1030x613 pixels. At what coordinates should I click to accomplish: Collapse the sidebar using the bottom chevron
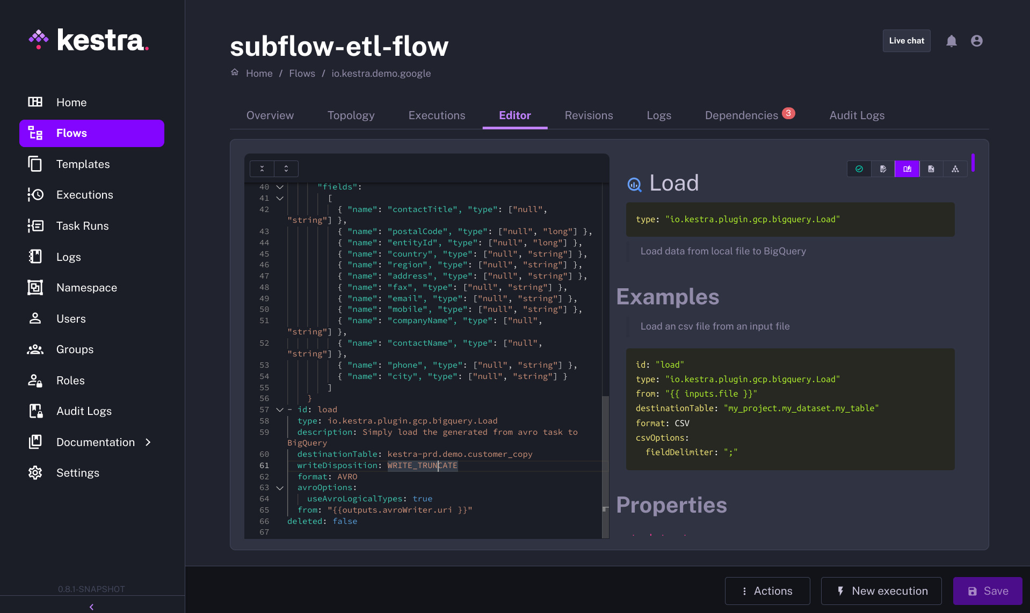[x=91, y=607]
